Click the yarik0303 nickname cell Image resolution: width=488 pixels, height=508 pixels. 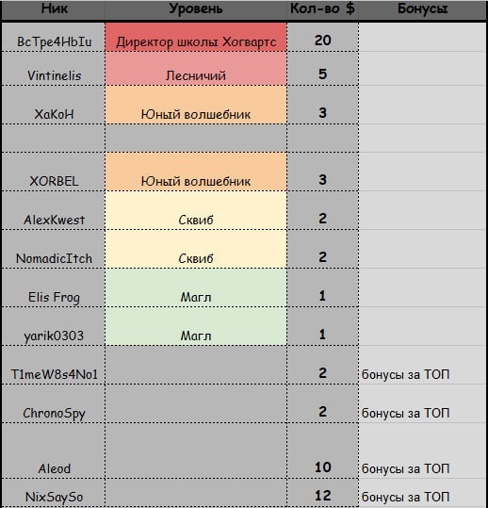54,326
